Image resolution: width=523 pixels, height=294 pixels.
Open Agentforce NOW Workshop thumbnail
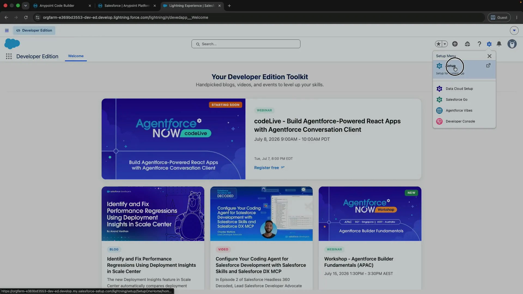coord(370,214)
